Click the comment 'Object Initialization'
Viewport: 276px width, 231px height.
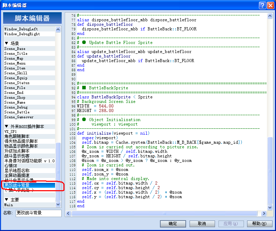[115, 120]
